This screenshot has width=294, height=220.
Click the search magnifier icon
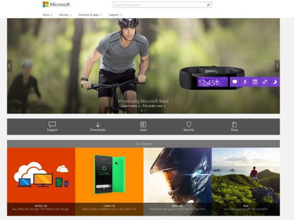[x=208, y=5]
